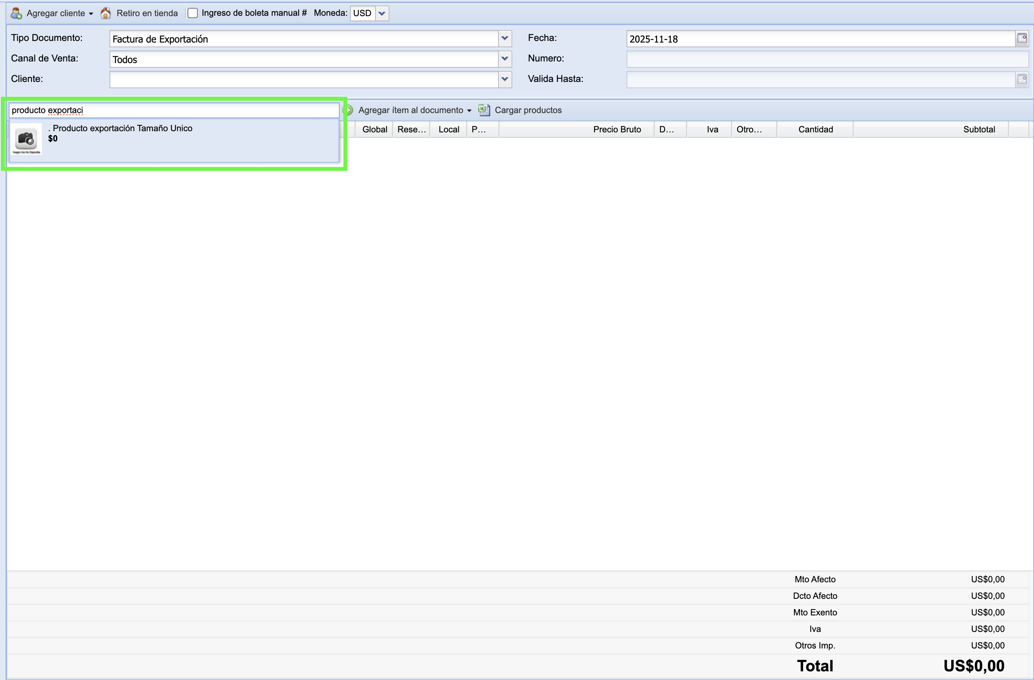Screen dimensions: 1034x680
Task: Click the Retiro en tienda button
Action: pos(147,13)
